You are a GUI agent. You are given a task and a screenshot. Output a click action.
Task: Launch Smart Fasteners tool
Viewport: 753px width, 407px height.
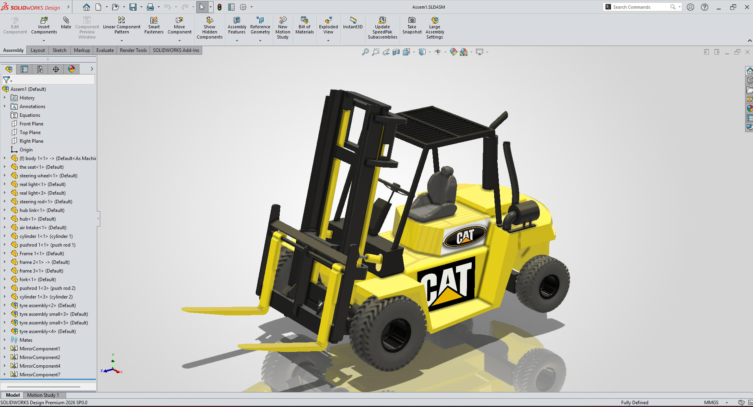[154, 26]
